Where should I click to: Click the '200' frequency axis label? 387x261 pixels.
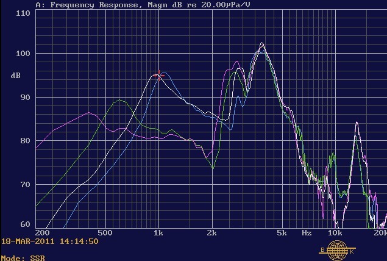click(43, 232)
